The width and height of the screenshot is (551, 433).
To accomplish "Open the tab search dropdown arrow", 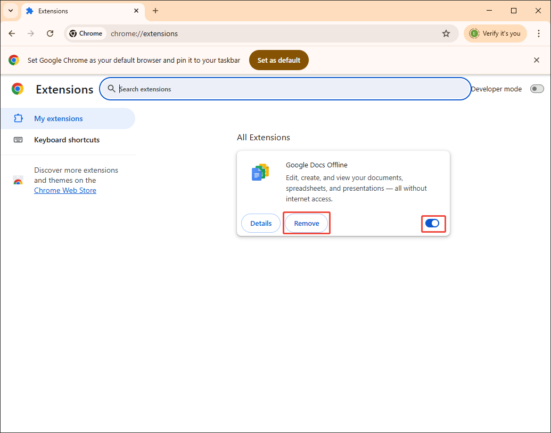I will 10,11.
